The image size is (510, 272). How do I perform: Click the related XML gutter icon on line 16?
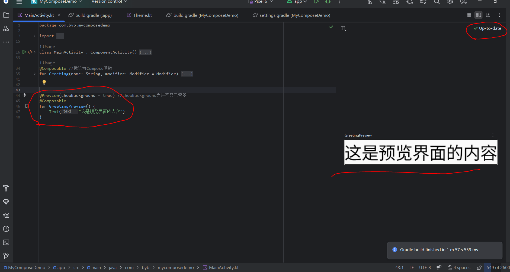tap(30, 52)
